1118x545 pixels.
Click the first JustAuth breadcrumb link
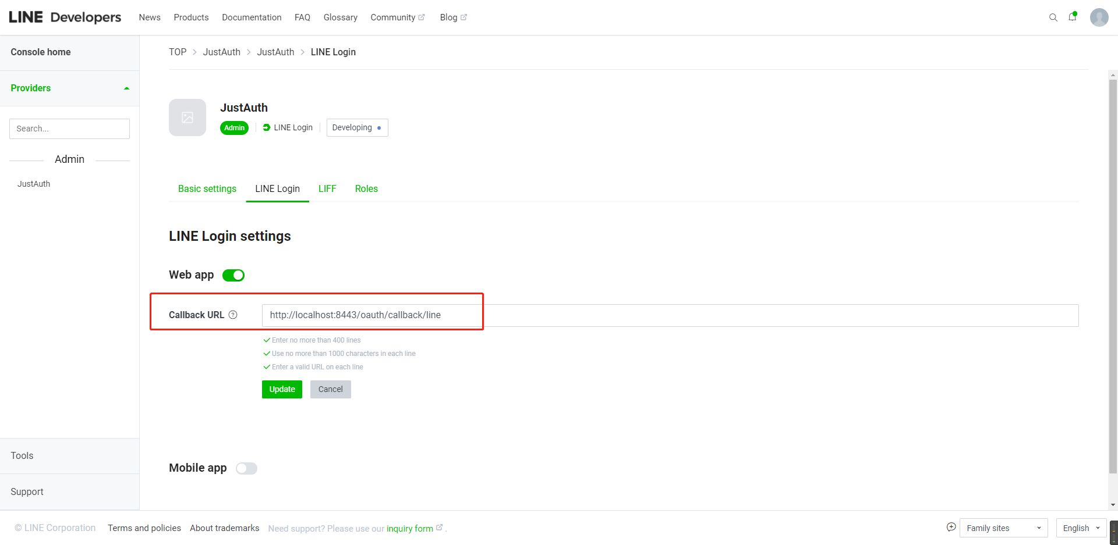221,52
